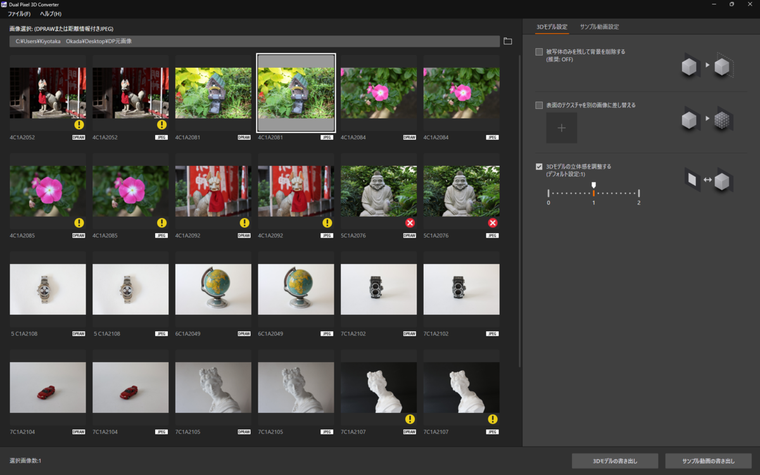Enable 表面のテクスチャを別の画像に差し替える checkbox
The height and width of the screenshot is (475, 760).
tap(539, 105)
